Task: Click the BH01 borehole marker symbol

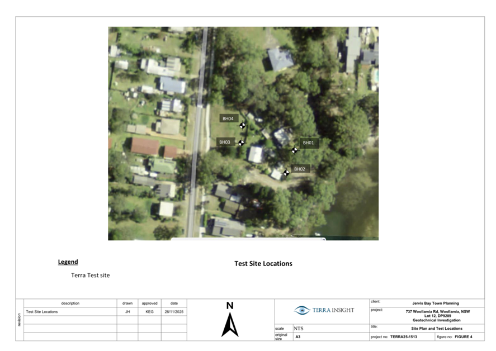Action: [295, 150]
